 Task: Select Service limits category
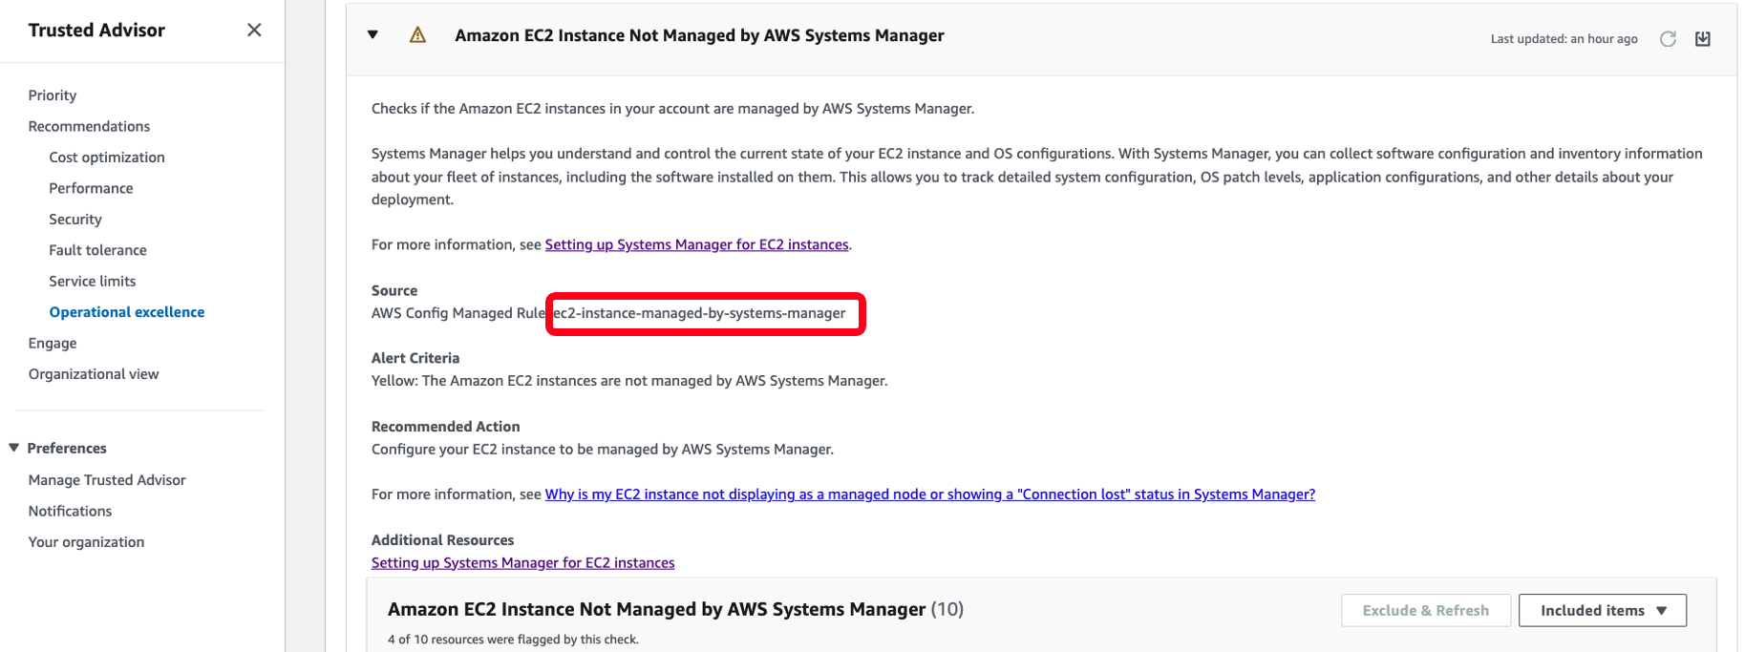[x=93, y=282]
